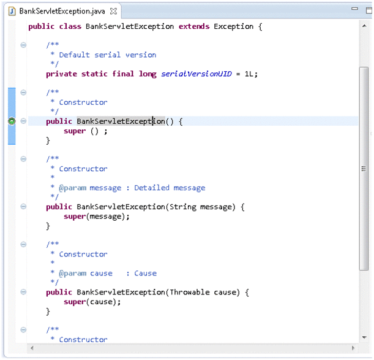
Task: Click vertical scrollbar up arrow
Action: point(364,26)
